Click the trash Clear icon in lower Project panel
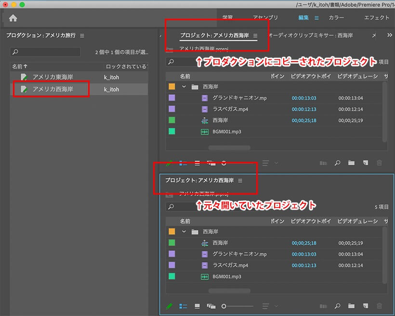395x316 pixels. tap(379, 306)
